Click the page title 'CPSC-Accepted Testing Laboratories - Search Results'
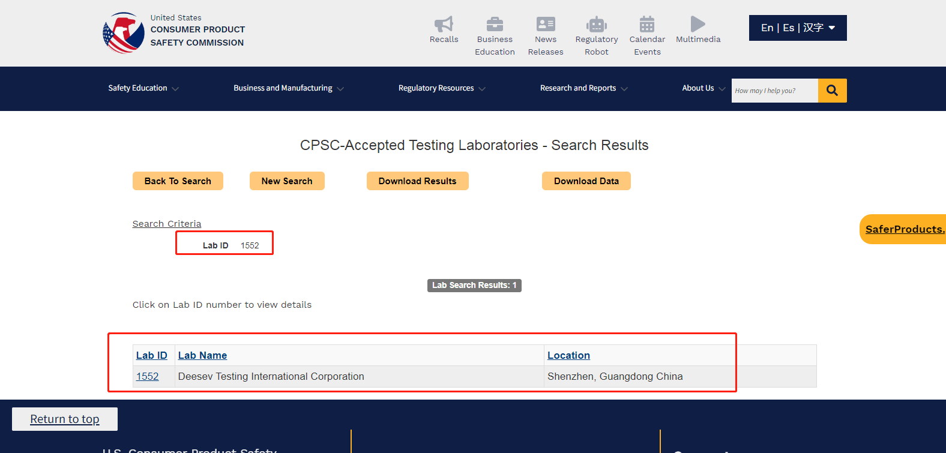The height and width of the screenshot is (453, 946). pos(474,145)
